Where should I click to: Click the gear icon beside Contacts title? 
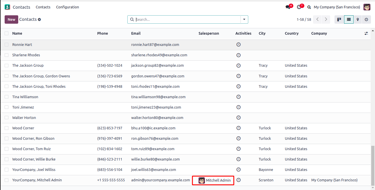tap(39, 19)
